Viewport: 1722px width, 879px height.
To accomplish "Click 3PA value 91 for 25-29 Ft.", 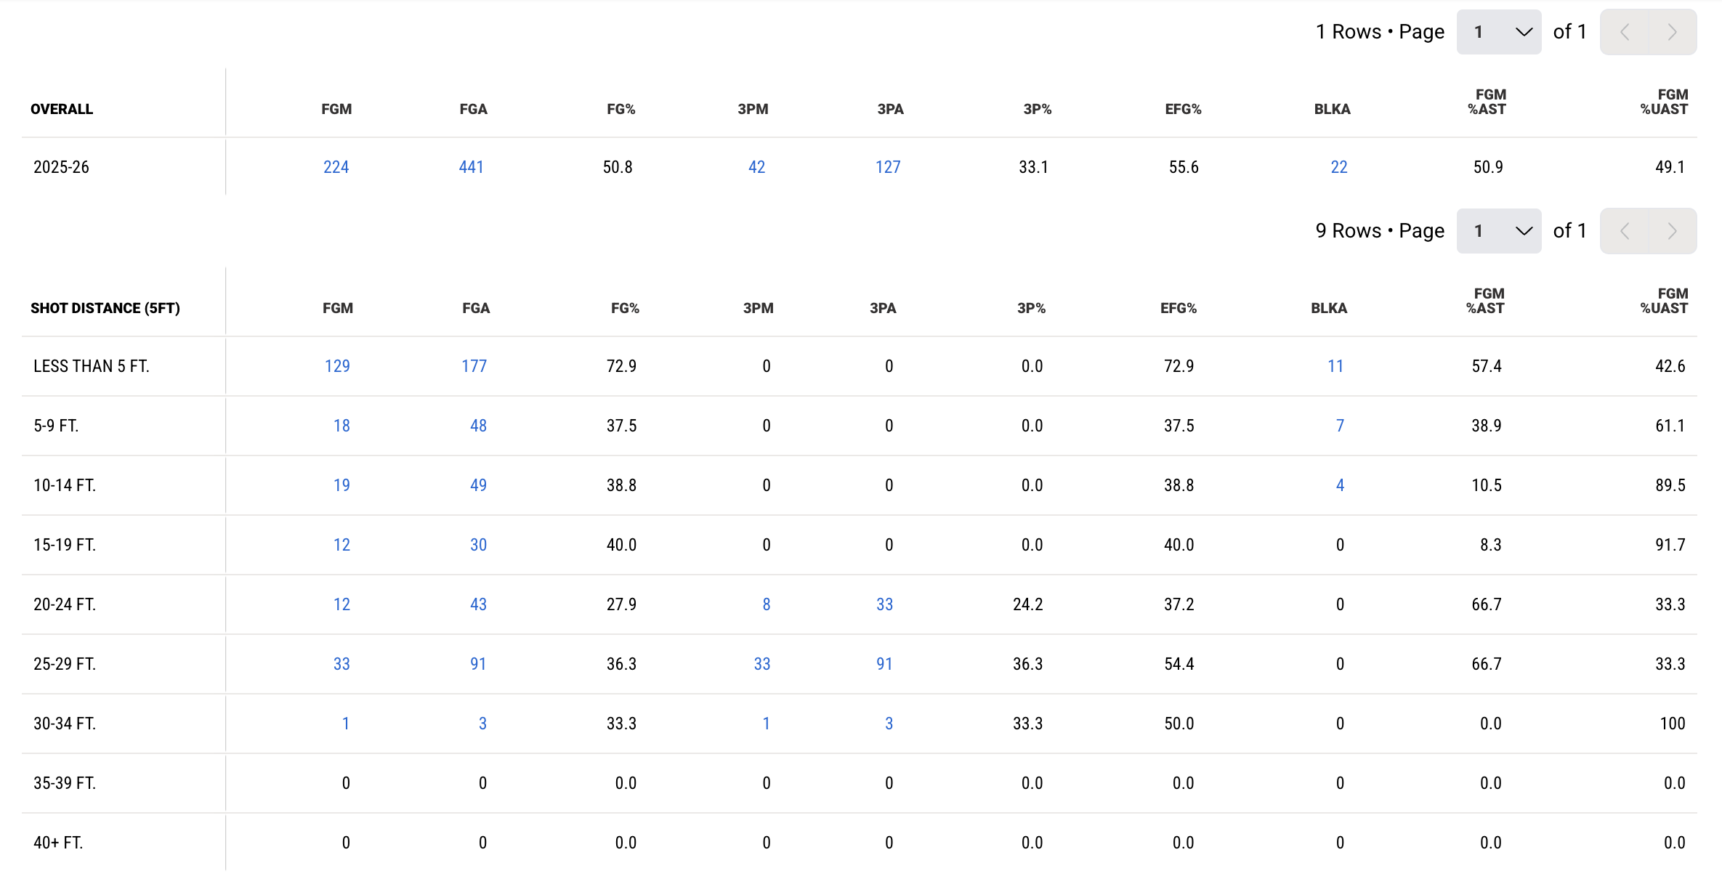I will (884, 664).
